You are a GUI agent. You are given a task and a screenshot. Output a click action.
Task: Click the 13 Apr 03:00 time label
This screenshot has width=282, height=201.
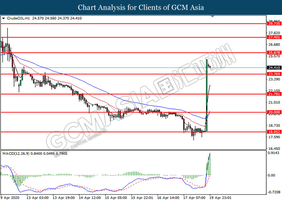[37, 198]
